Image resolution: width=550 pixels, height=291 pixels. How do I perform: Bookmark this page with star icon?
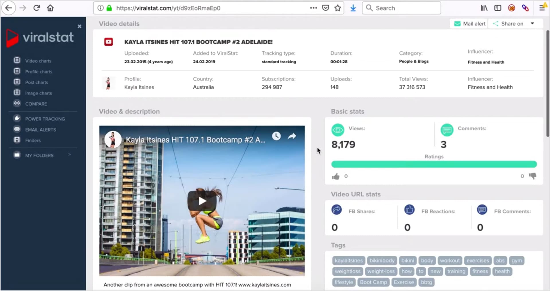338,8
